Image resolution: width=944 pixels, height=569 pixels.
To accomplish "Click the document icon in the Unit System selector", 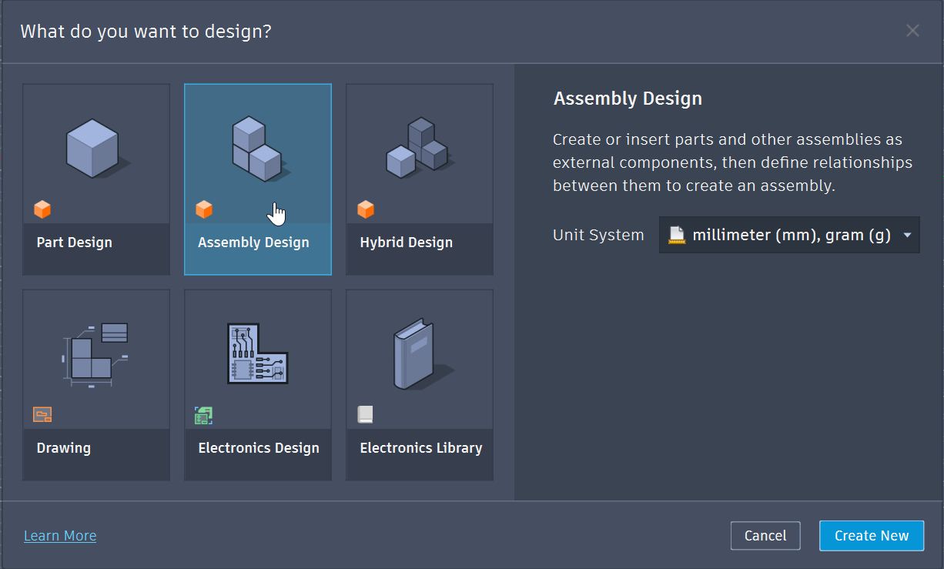I will [678, 235].
